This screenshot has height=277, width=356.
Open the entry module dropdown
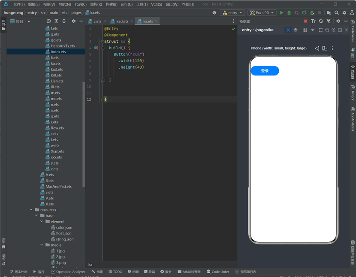tap(232, 13)
